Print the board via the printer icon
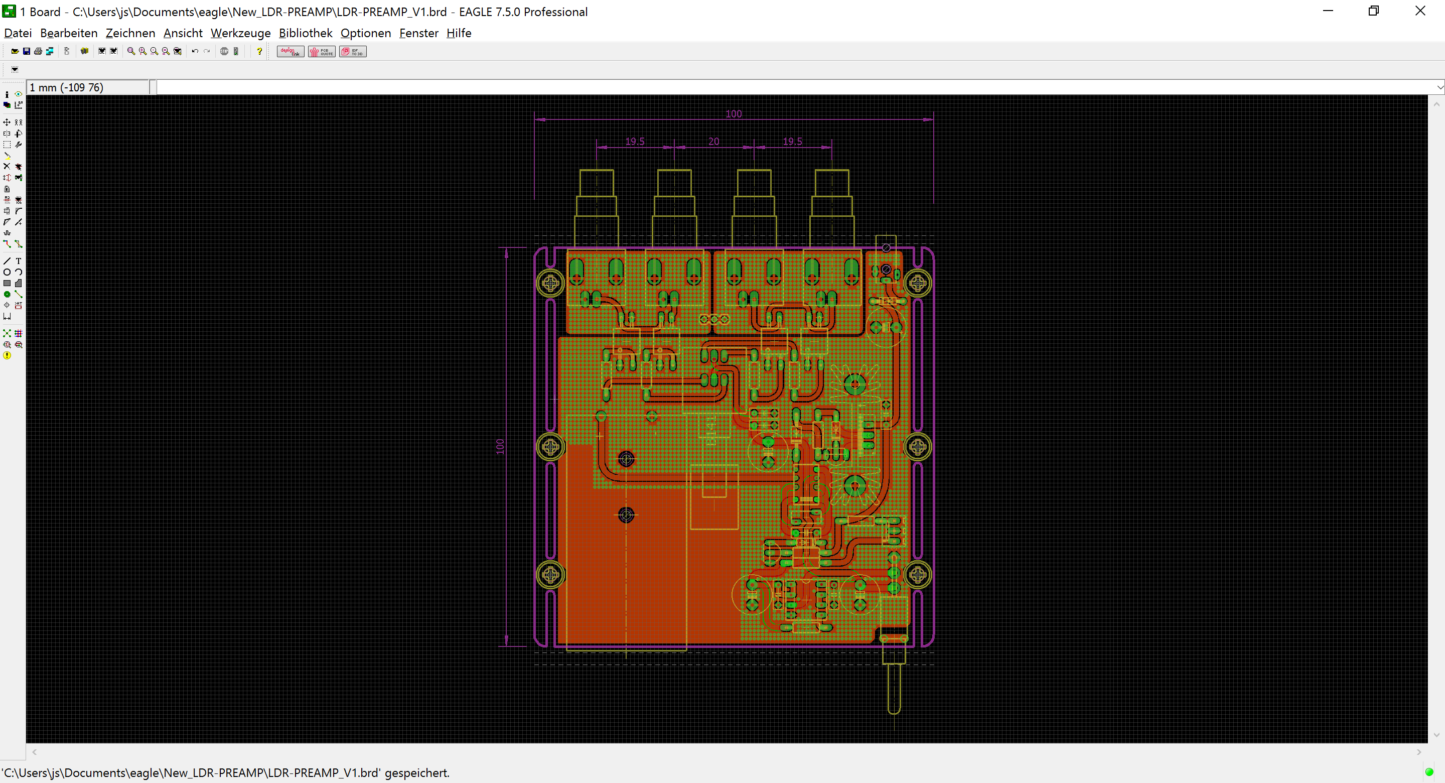 tap(38, 51)
